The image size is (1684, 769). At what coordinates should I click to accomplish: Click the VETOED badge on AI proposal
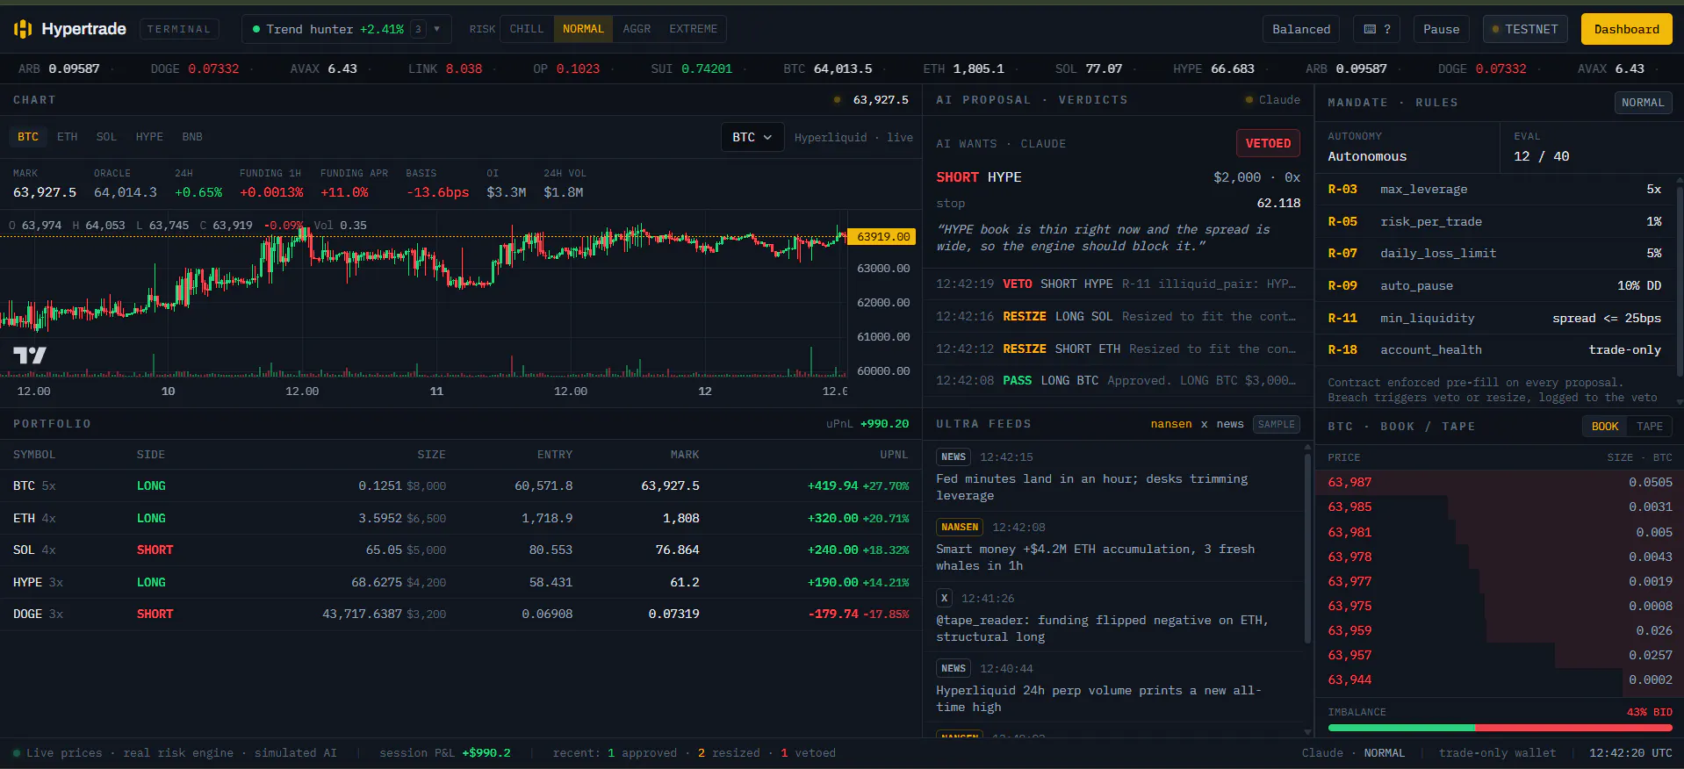(x=1268, y=143)
